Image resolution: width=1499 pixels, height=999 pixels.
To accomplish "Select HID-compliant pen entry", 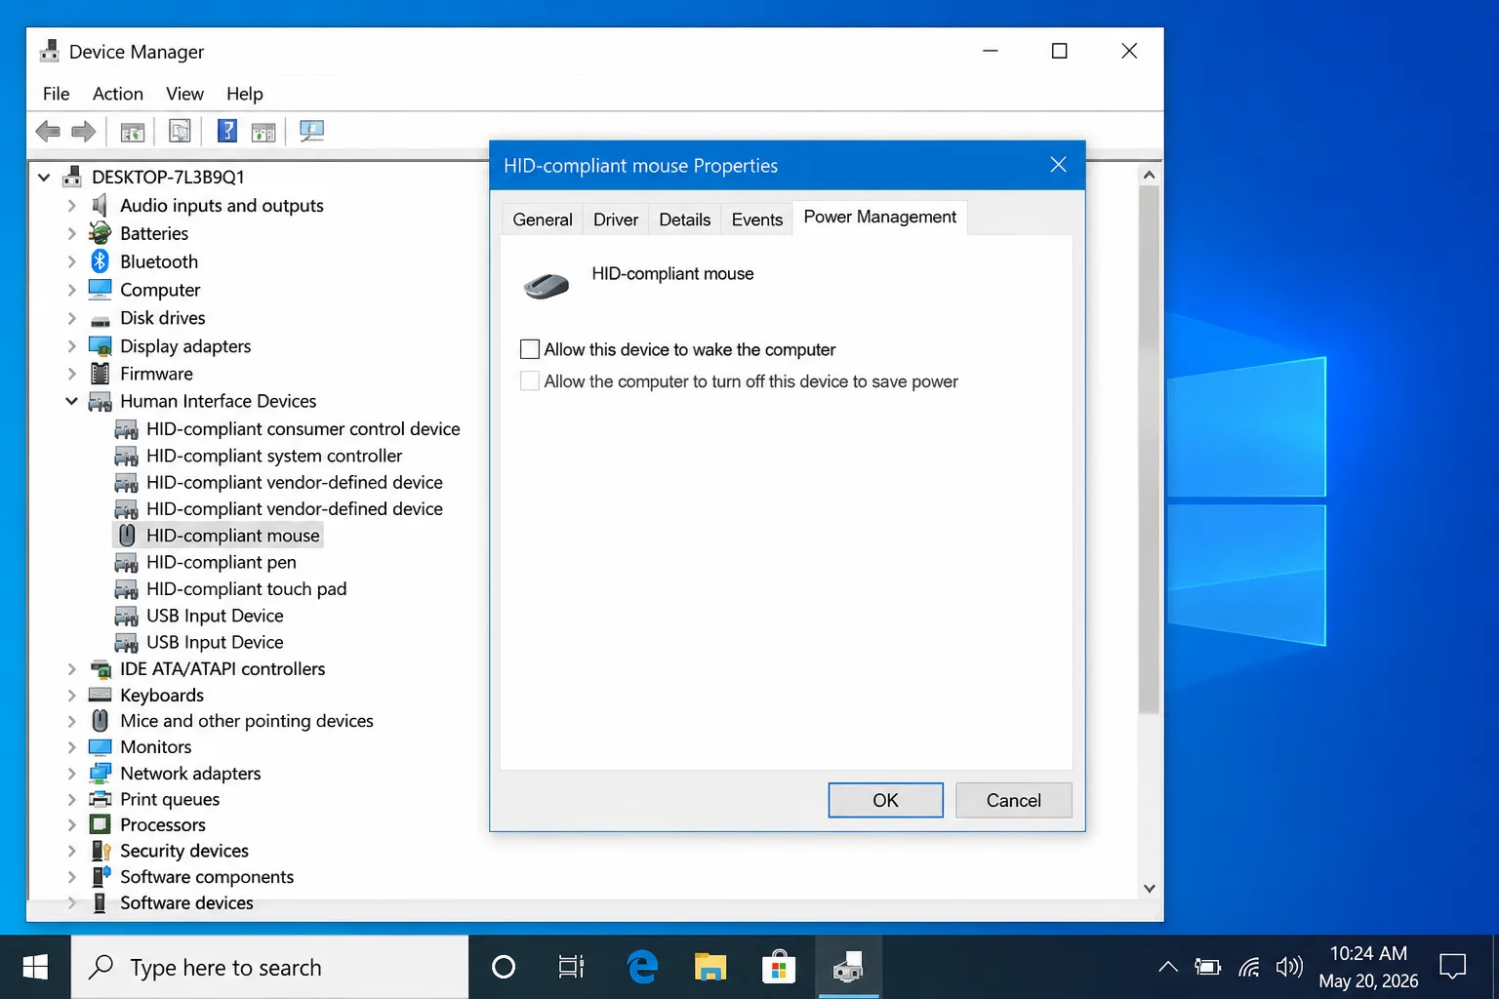I will [x=221, y=562].
